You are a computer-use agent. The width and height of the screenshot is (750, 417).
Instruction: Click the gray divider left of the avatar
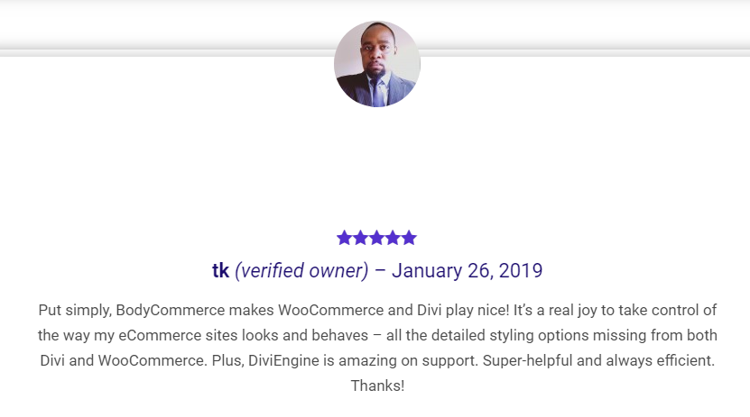pyautogui.click(x=167, y=53)
